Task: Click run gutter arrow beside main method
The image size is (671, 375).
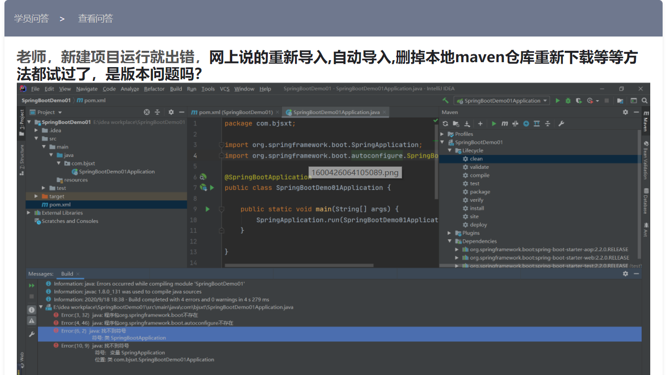Action: [208, 209]
